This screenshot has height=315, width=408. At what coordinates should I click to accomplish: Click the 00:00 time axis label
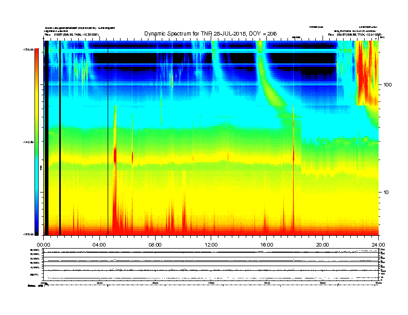pos(43,245)
